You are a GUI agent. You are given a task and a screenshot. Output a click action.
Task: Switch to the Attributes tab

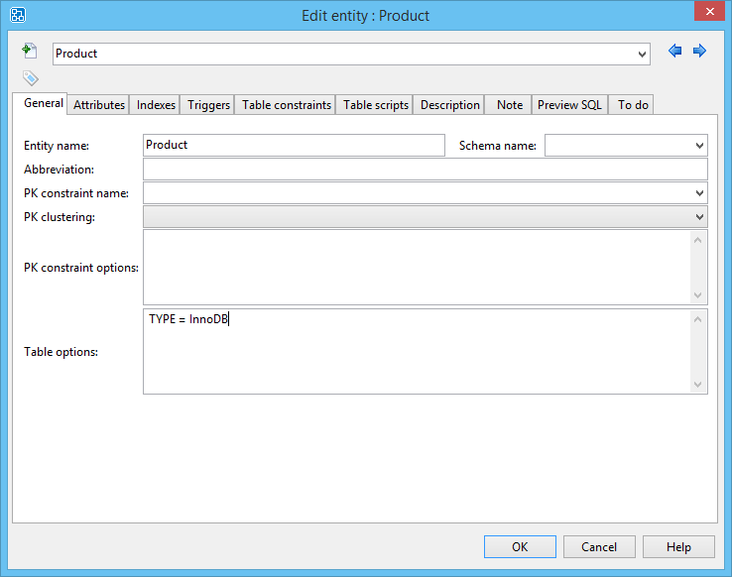(x=99, y=105)
